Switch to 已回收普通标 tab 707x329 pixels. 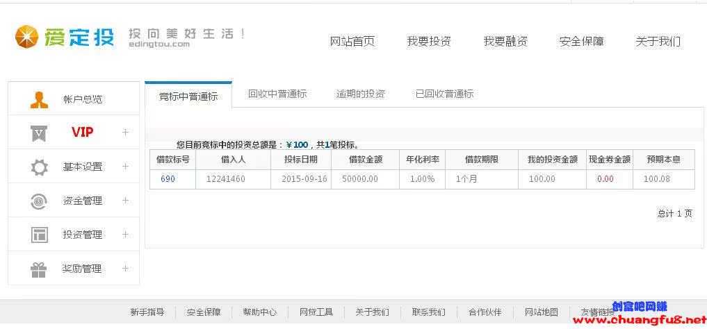[445, 94]
